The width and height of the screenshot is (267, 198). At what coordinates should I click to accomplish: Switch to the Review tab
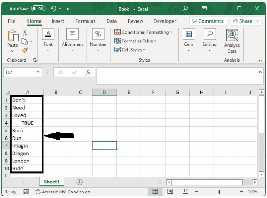[135, 21]
